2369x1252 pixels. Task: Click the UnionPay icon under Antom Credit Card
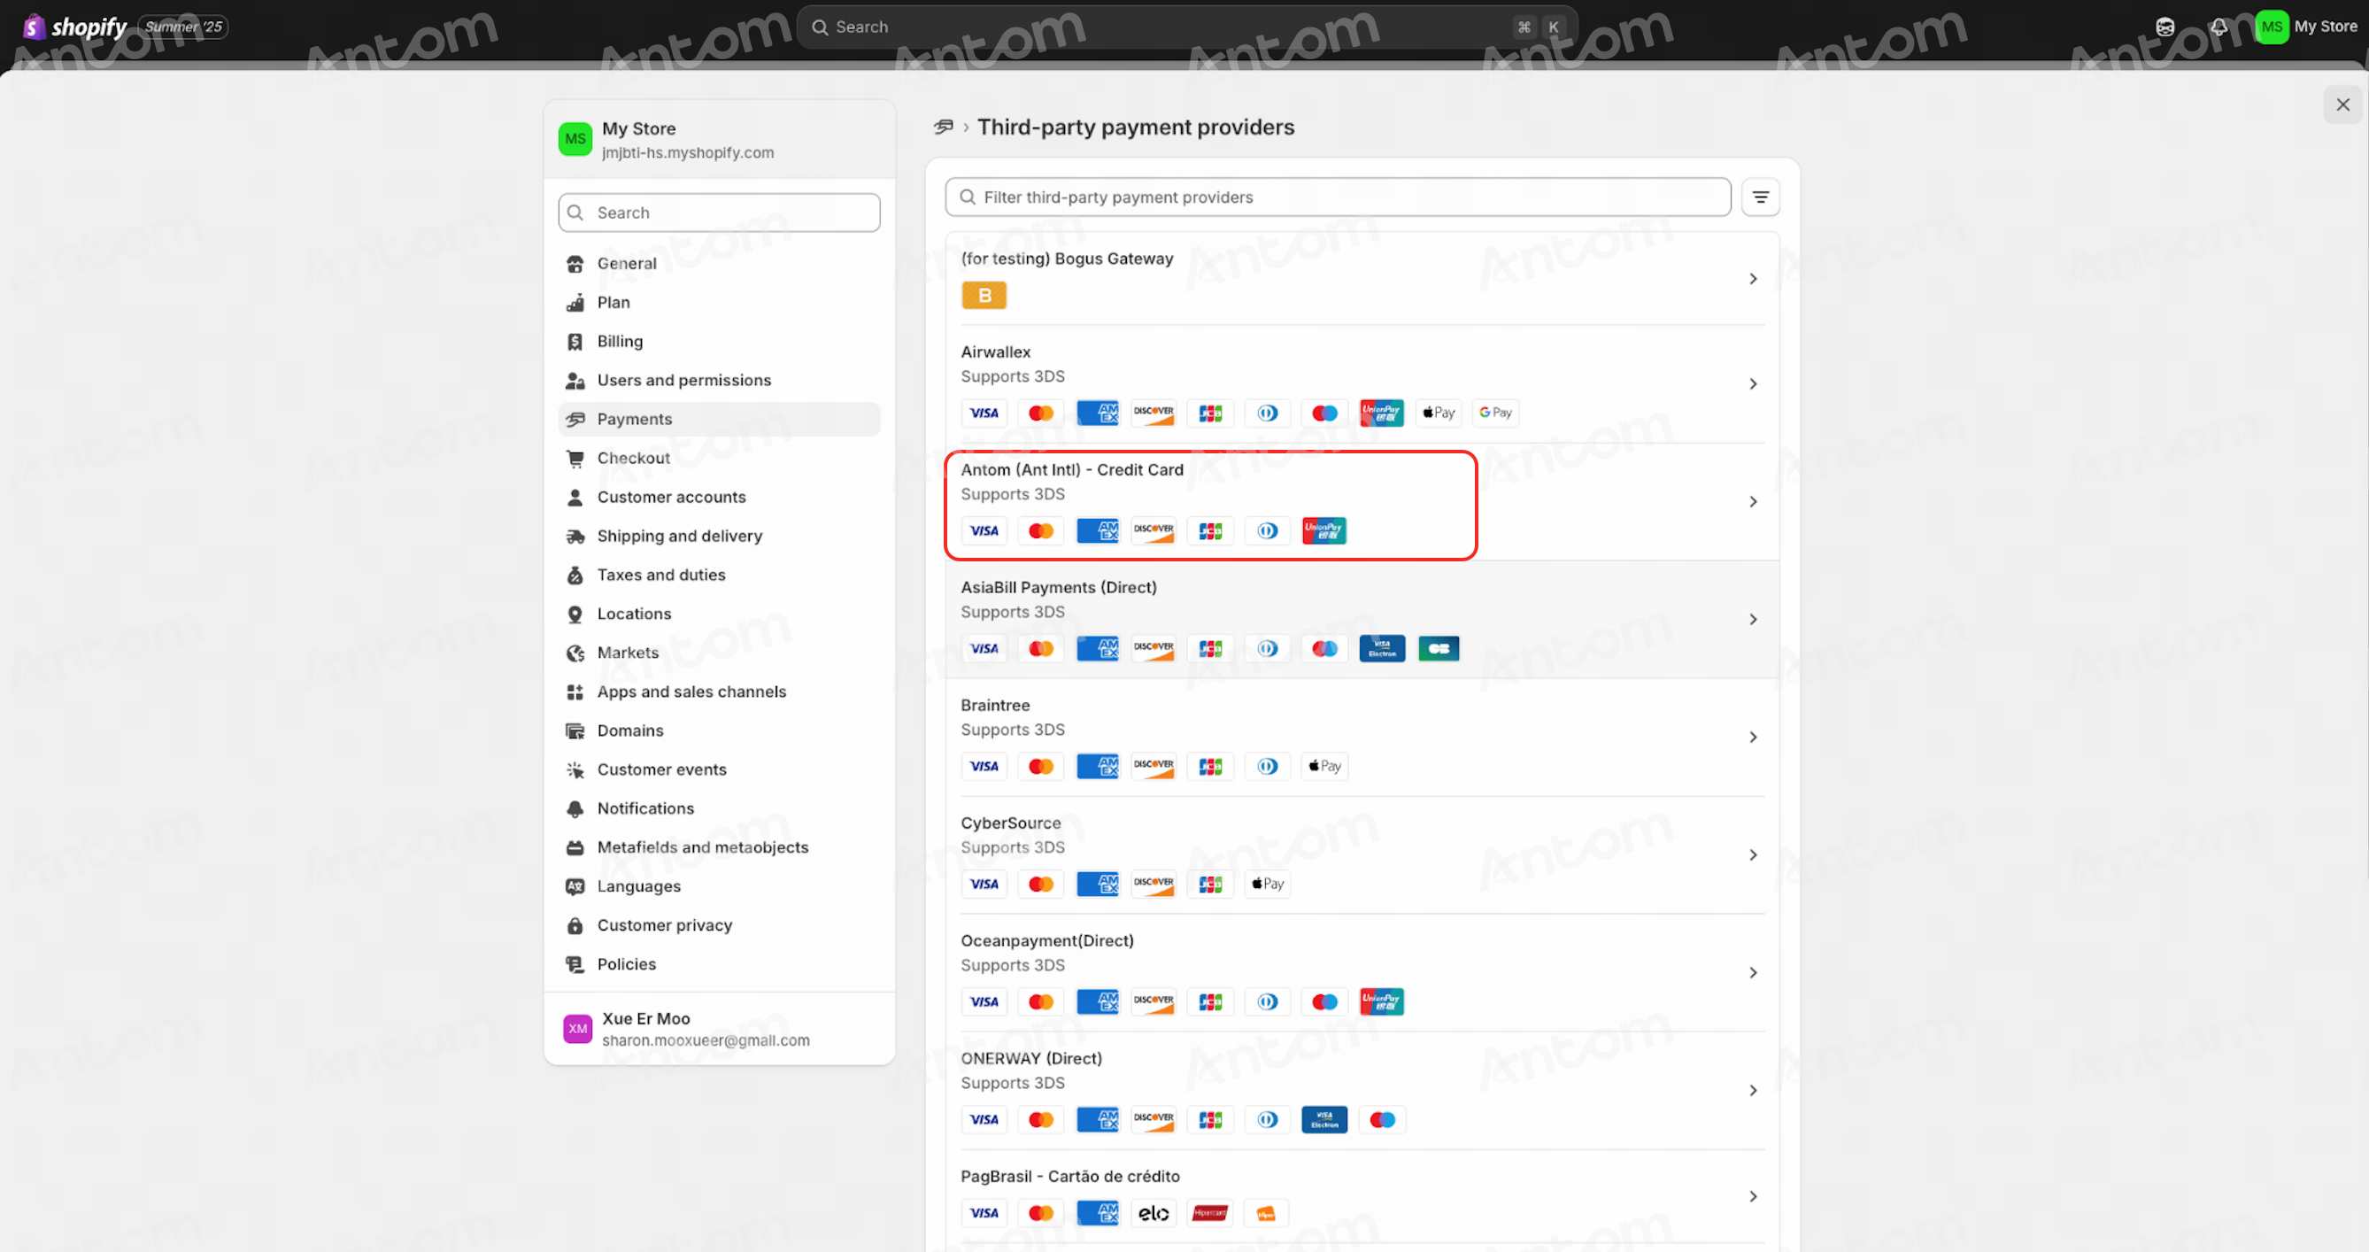coord(1324,530)
